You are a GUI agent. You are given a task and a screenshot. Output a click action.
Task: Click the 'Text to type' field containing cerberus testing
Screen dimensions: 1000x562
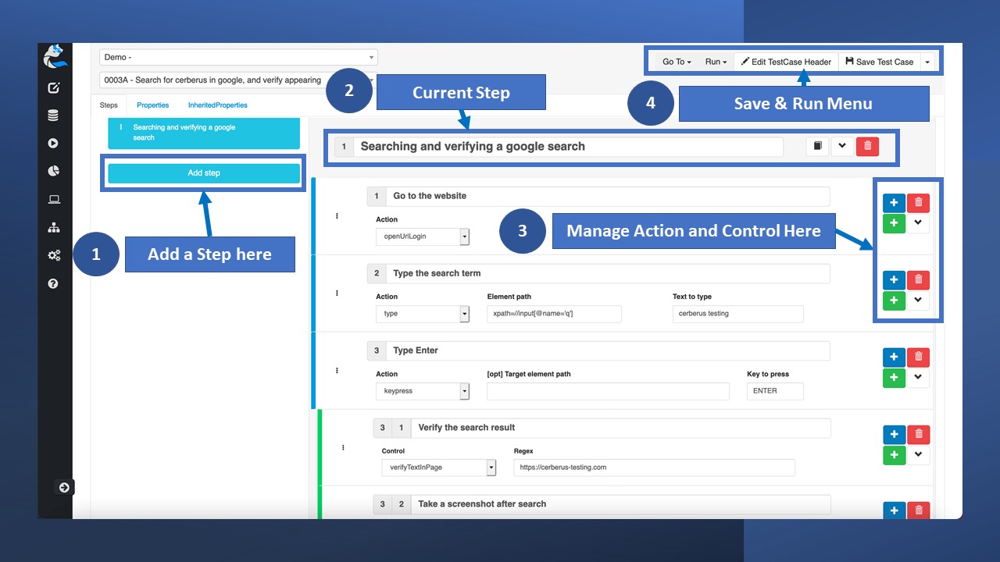(737, 314)
